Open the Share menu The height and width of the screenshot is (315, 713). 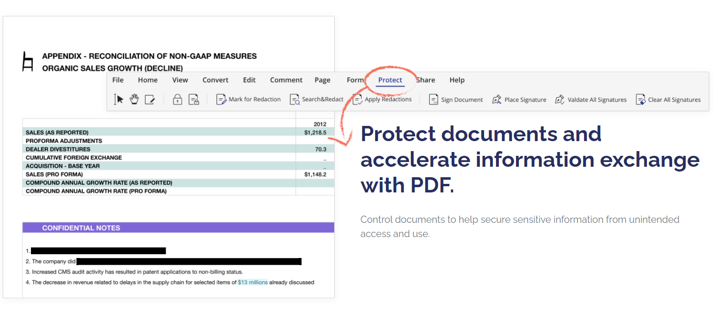pyautogui.click(x=425, y=80)
